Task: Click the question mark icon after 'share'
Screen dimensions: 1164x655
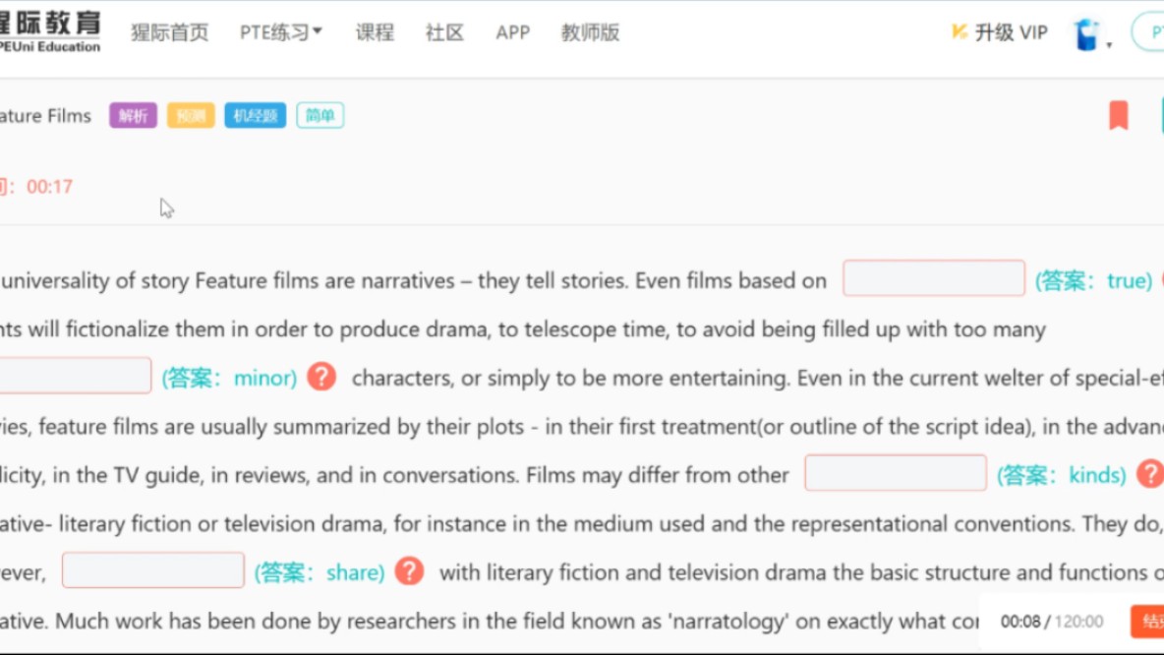Action: 409,571
